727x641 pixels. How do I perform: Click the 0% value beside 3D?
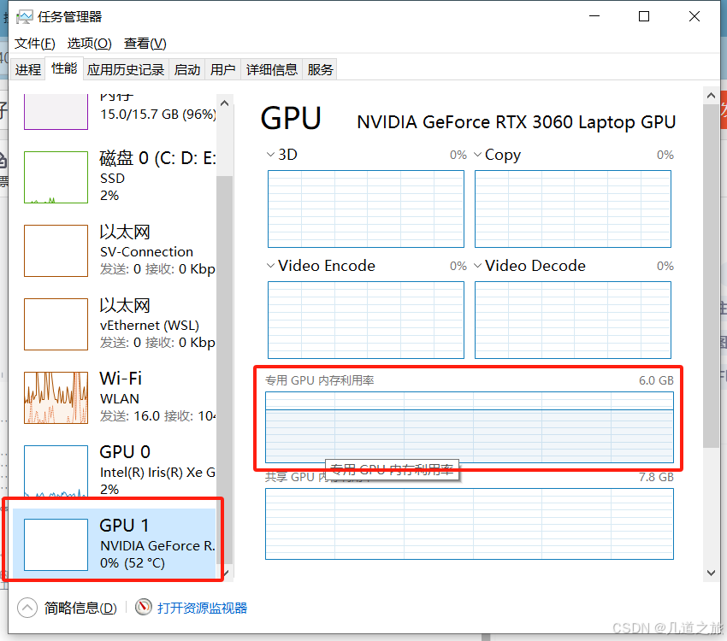pos(458,155)
